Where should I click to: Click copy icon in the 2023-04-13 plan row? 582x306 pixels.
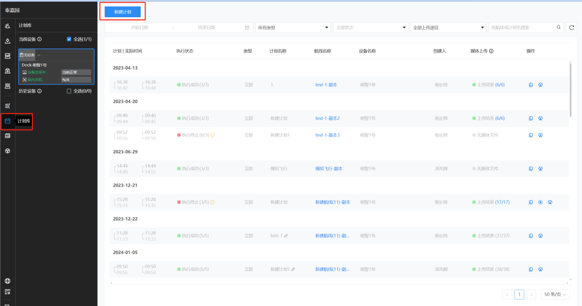tap(531, 85)
